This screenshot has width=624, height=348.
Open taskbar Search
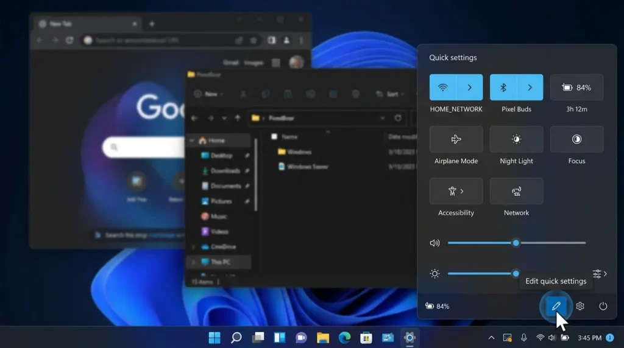[x=236, y=338]
